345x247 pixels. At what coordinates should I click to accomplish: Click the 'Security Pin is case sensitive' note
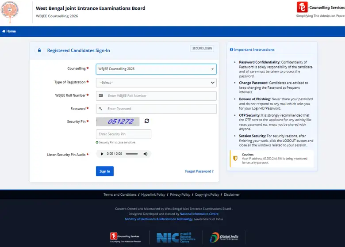coord(117,142)
